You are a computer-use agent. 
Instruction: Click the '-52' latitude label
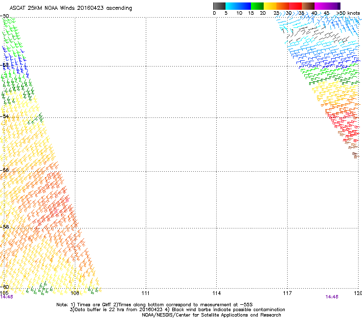click(x=4, y=65)
